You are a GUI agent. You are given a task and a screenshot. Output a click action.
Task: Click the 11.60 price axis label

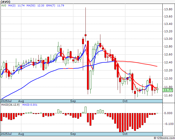pos(168,95)
